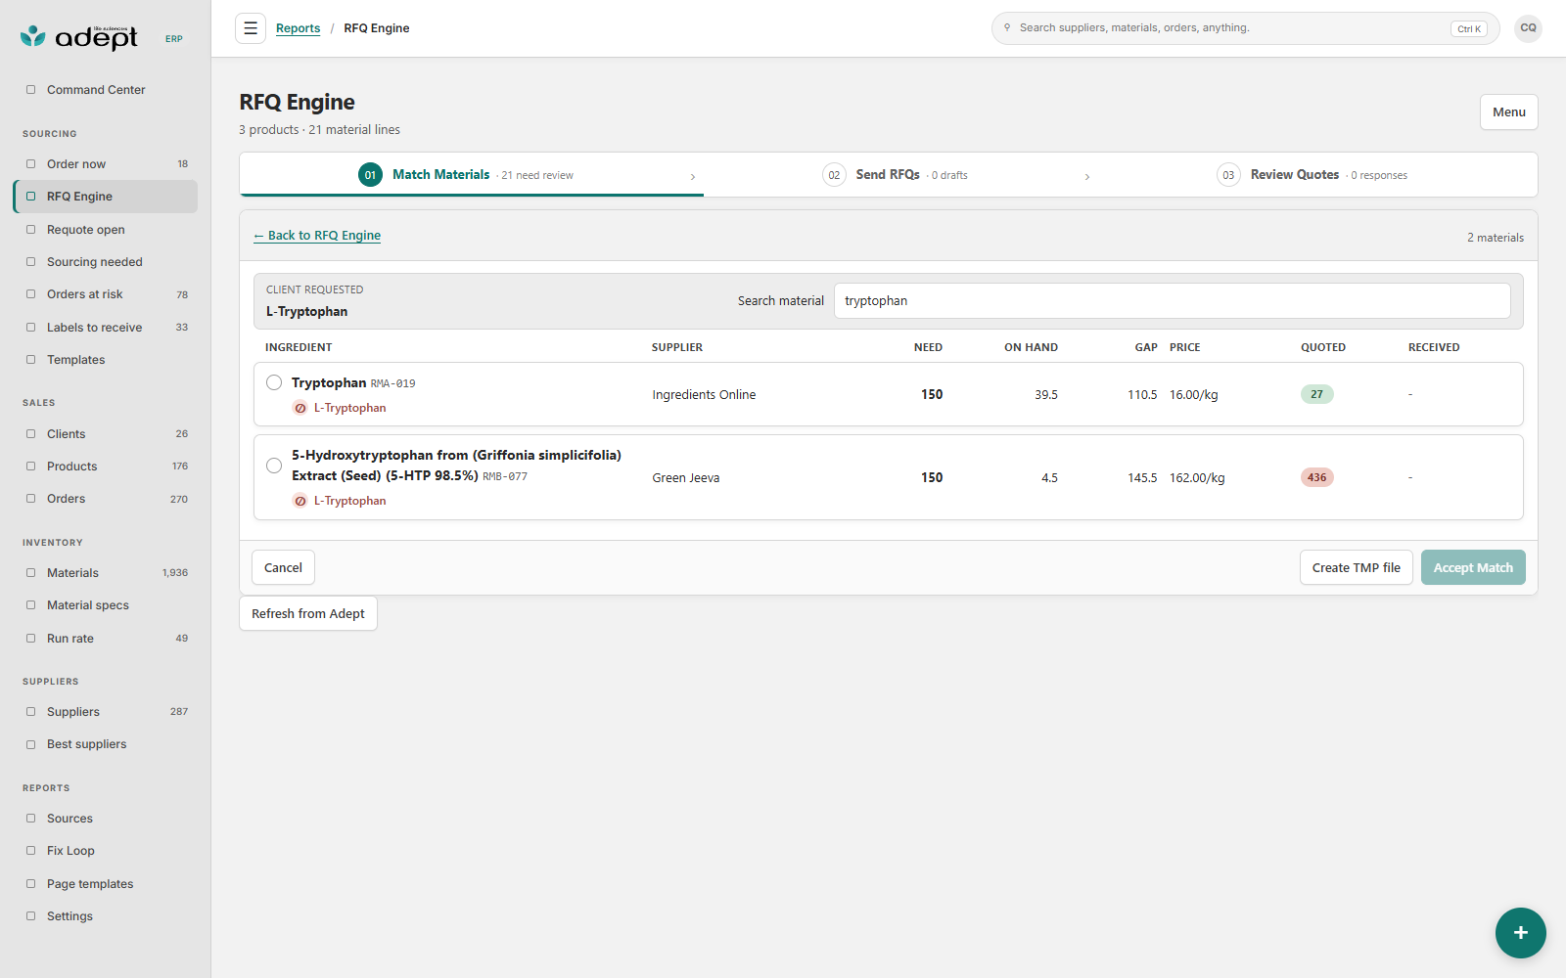Open the hamburger sidebar toggle
The image size is (1566, 978).
[x=251, y=28]
